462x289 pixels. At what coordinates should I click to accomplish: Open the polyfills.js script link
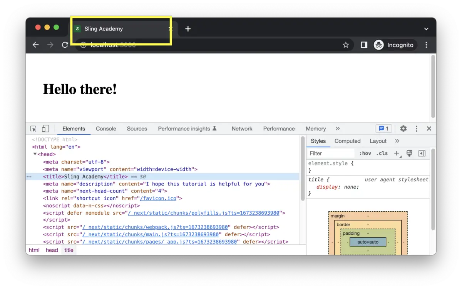pyautogui.click(x=204, y=213)
